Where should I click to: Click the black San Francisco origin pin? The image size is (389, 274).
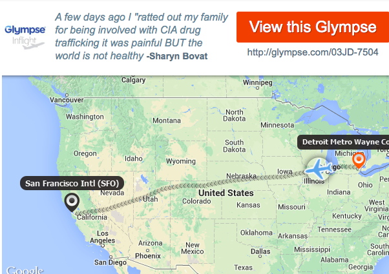click(x=72, y=202)
